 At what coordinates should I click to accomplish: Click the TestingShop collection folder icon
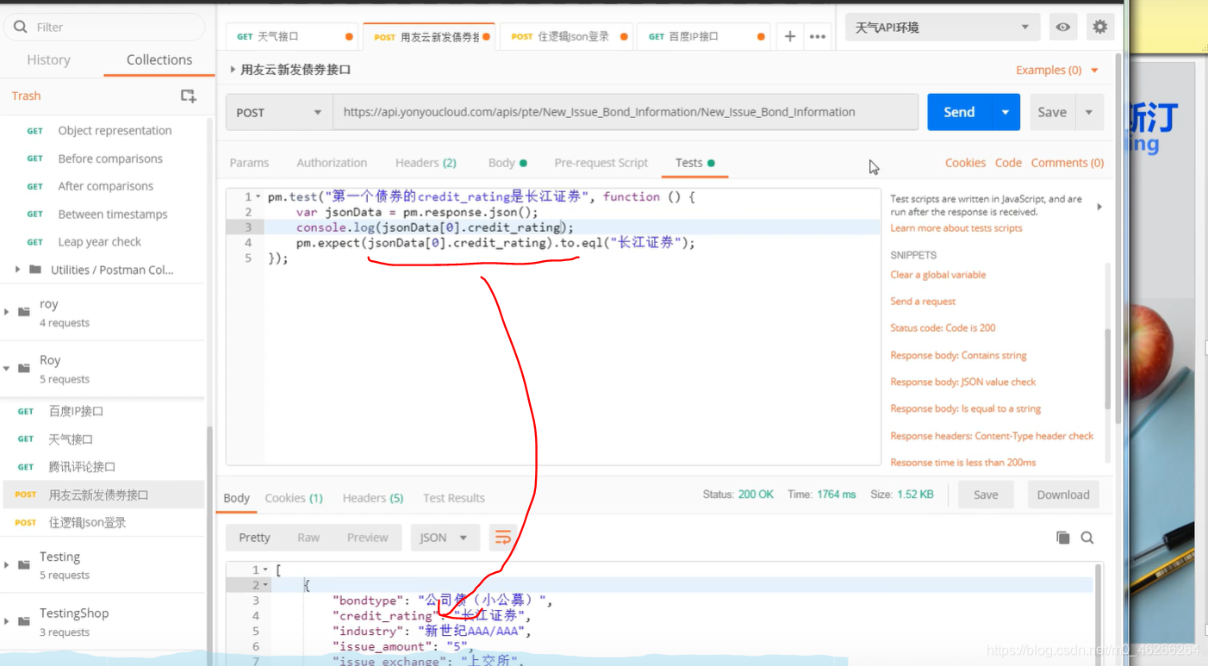point(24,621)
